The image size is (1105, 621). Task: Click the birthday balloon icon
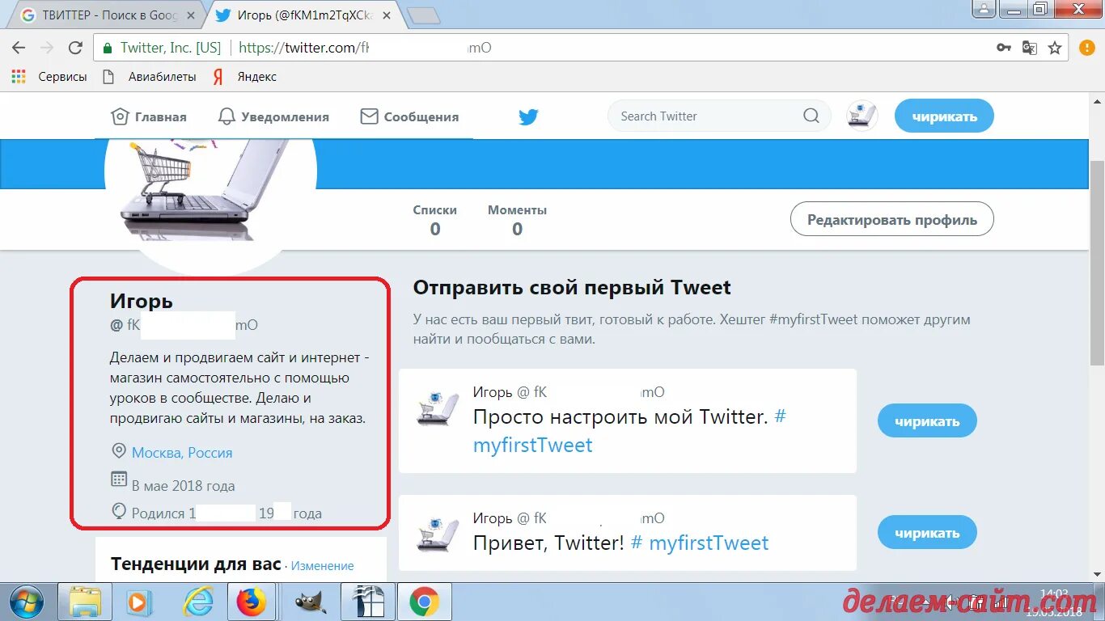pyautogui.click(x=118, y=512)
